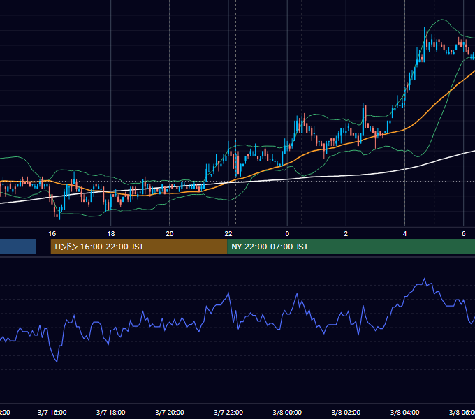Select the ロンドン 16:00-22:00 JST session bar
Screen dimensions: 475x419
point(139,247)
